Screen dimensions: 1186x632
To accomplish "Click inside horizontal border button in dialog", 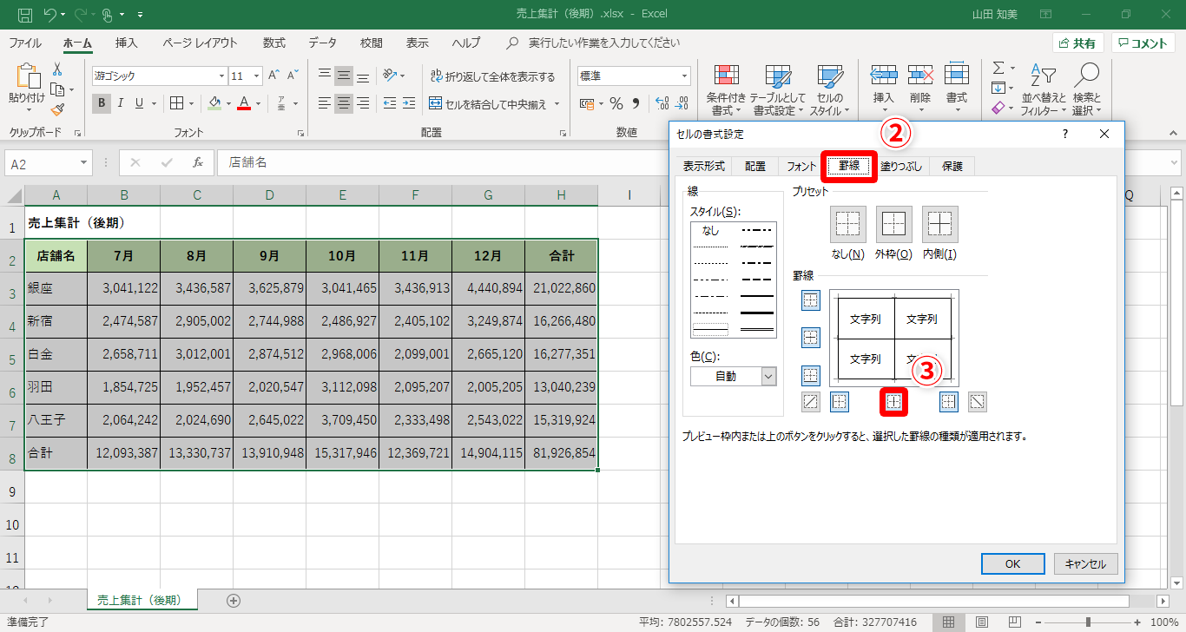I will click(810, 338).
